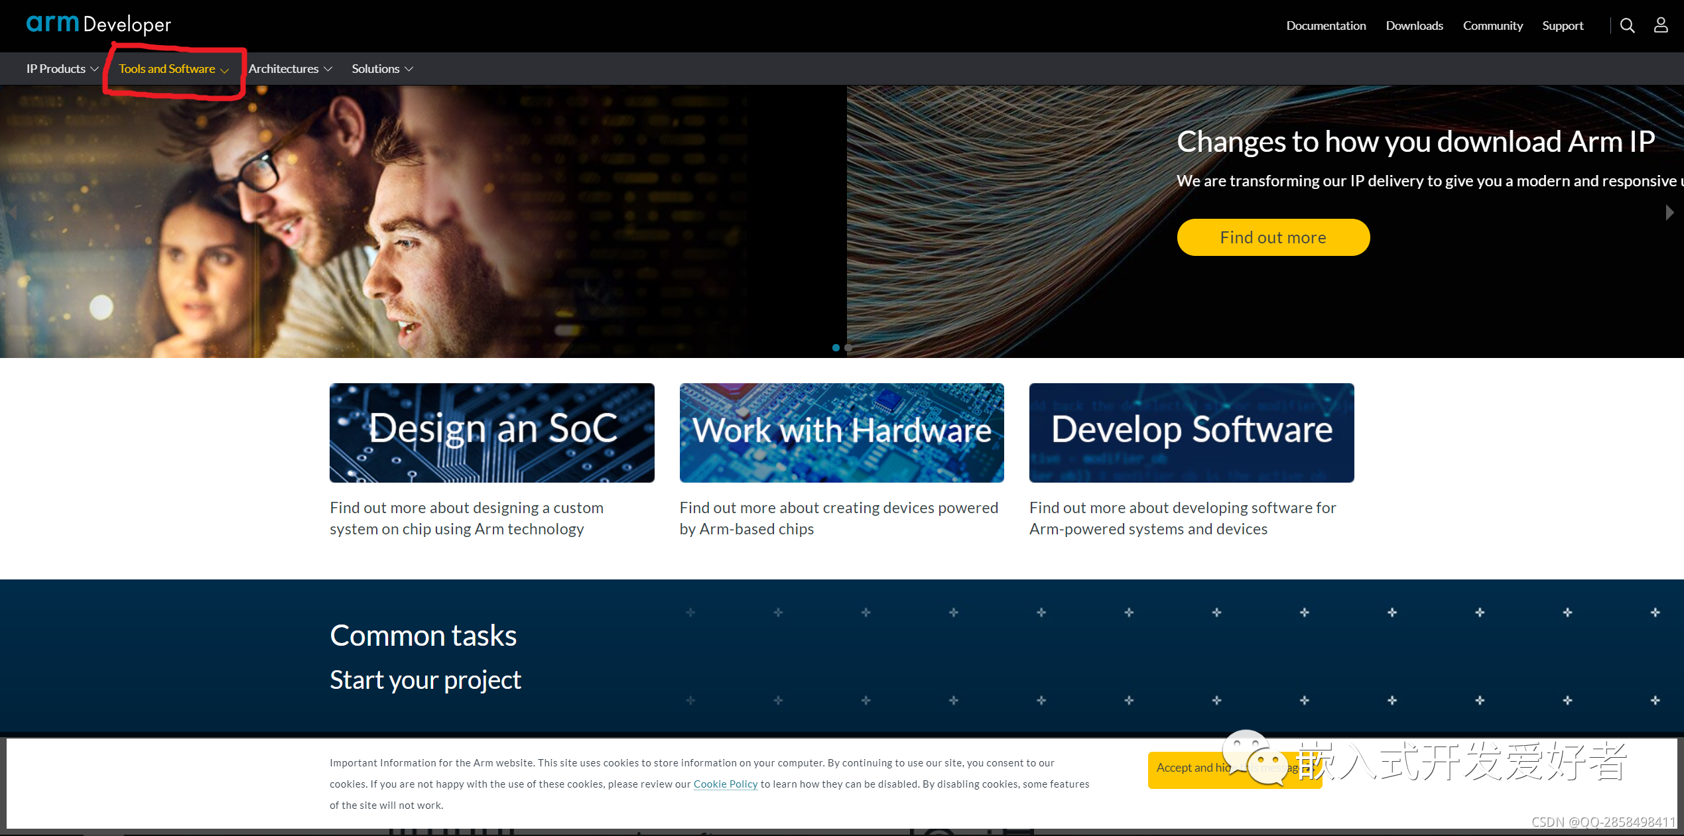1684x836 pixels.
Task: Open the Cookie Policy link
Action: (725, 784)
